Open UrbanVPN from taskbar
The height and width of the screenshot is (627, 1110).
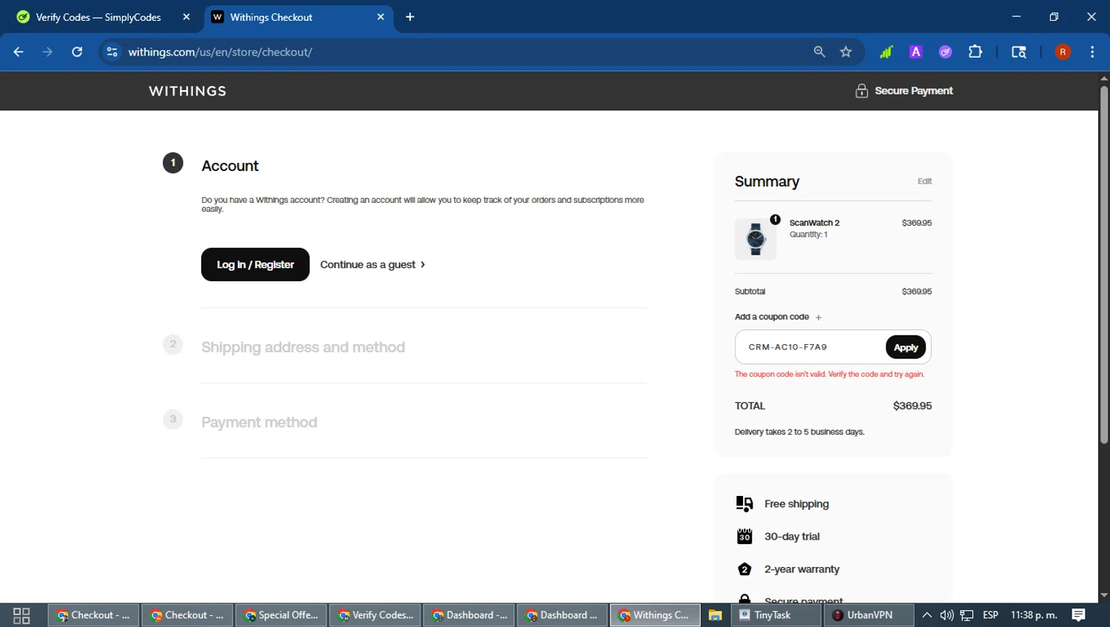click(869, 615)
